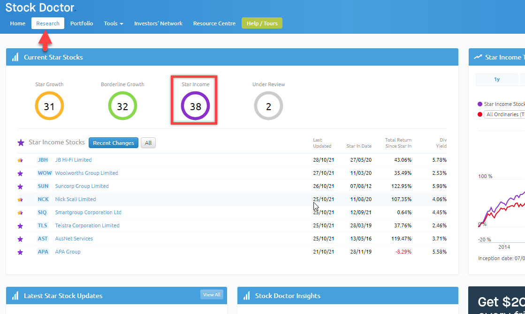The image size is (525, 314).
Task: Open the APA ticker code
Action: pyautogui.click(x=43, y=252)
